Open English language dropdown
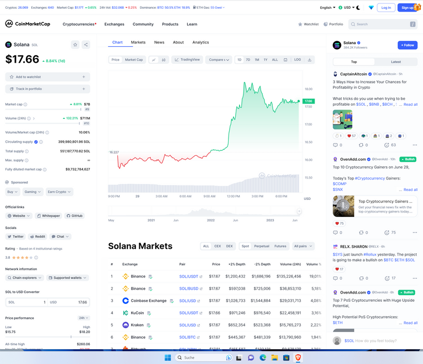The width and height of the screenshot is (423, 364). (x=328, y=8)
